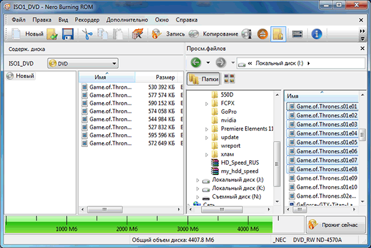Close the Просм.файлов panel
The width and height of the screenshot is (371, 248).
click(x=362, y=48)
